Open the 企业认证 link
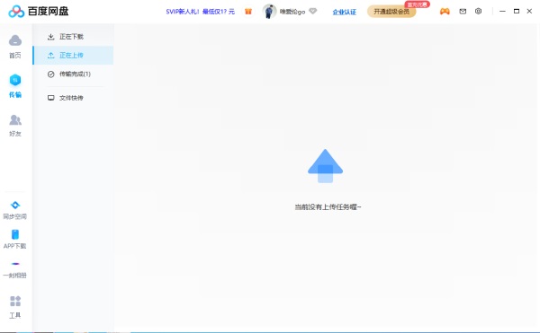540x333 pixels. [x=345, y=12]
